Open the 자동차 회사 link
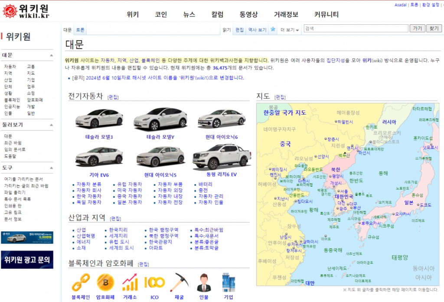This screenshot has width=444, height=302. click(89, 190)
